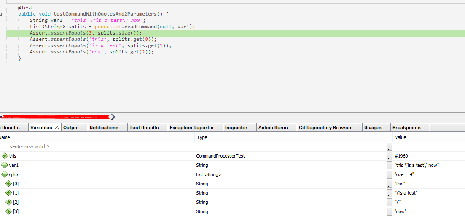Click the breadcrumb chevron arrow above tabs
The width and height of the screenshot is (465, 219).
(x=113, y=117)
